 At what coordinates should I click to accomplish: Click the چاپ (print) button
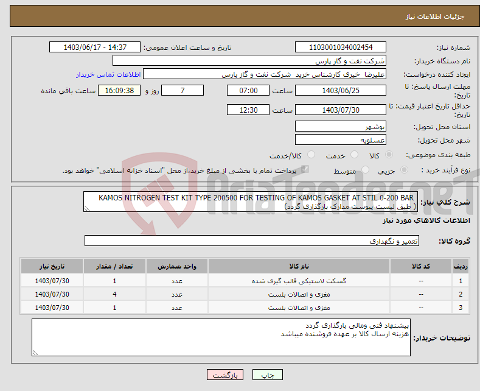(x=267, y=375)
